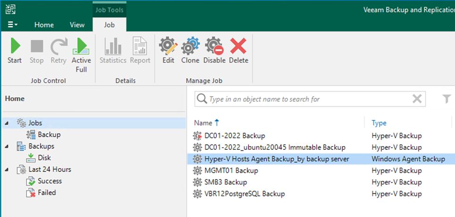Open the filter funnel icon
Image resolution: width=455 pixels, height=217 pixels.
447,99
